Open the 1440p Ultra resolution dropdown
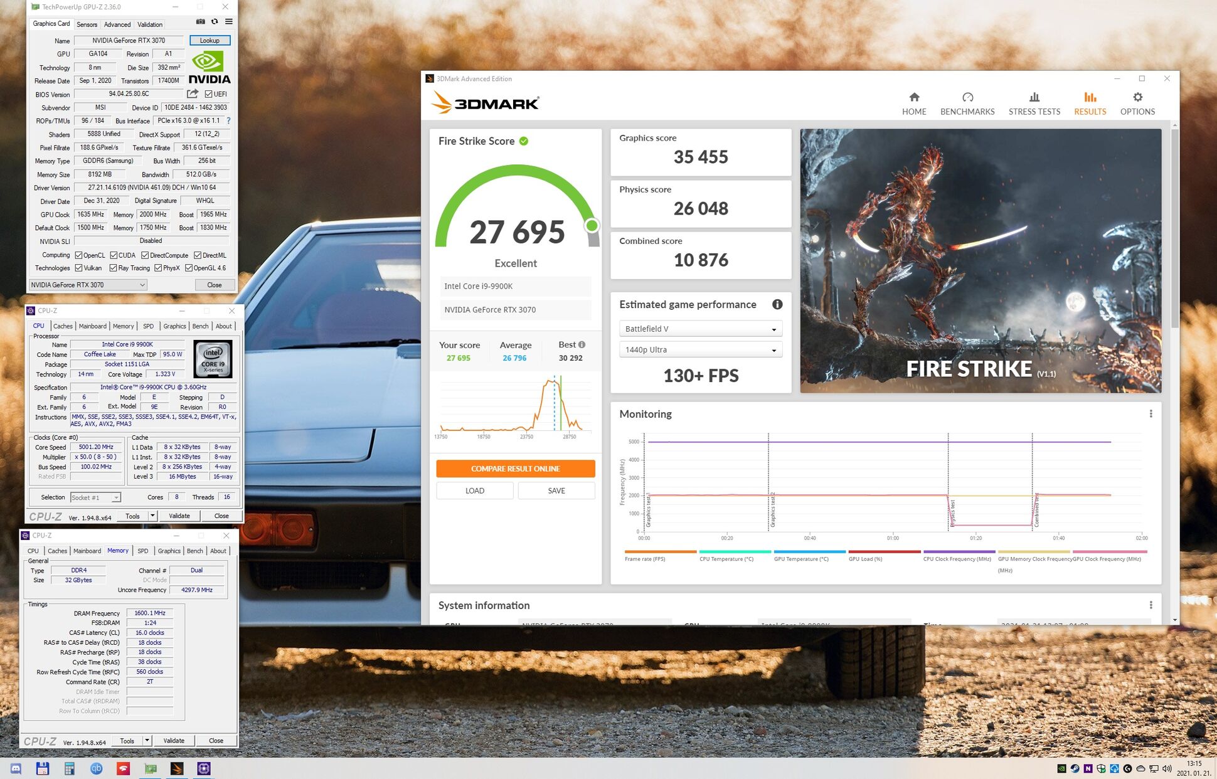The width and height of the screenshot is (1217, 779). click(x=700, y=350)
